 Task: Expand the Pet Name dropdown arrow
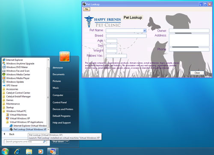tap(145, 30)
